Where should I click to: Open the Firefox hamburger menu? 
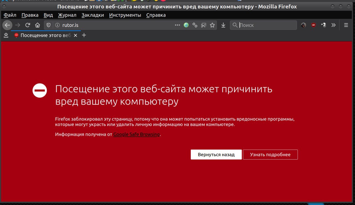click(x=346, y=25)
